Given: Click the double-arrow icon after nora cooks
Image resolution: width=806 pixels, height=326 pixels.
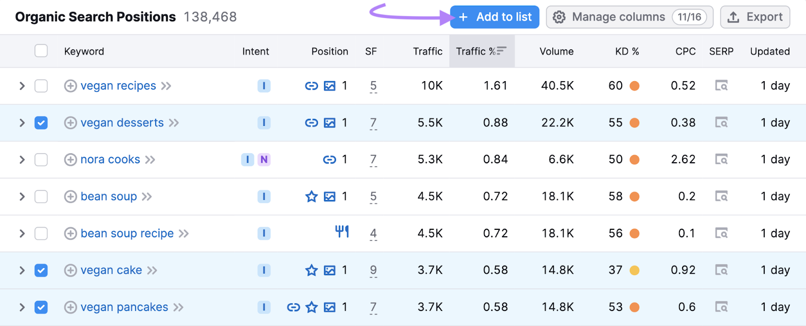Looking at the screenshot, I should tap(150, 160).
